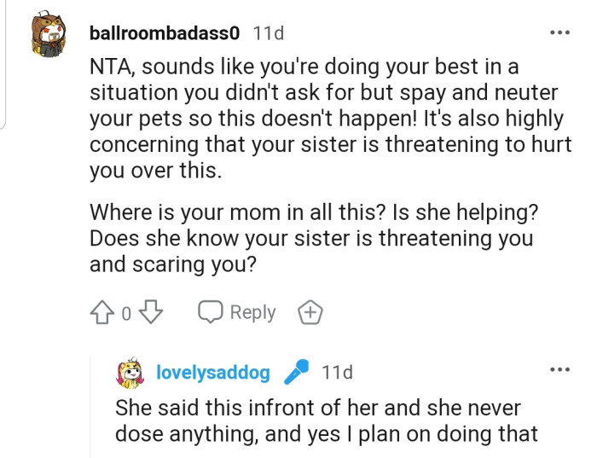Select the NTA comment paragraph text
Image resolution: width=597 pixels, height=458 pixels.
tap(328, 118)
